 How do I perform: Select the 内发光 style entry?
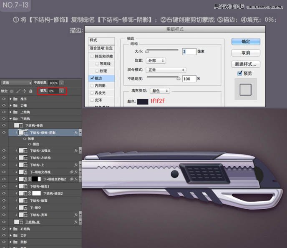pos(100,93)
